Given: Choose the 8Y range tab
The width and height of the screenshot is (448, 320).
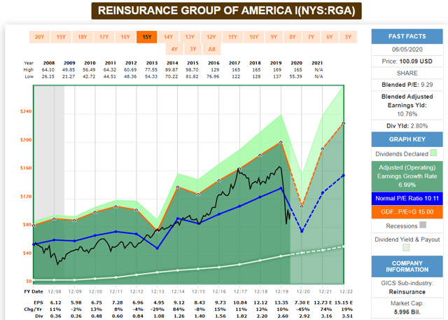Looking at the screenshot, I should coord(293,37).
